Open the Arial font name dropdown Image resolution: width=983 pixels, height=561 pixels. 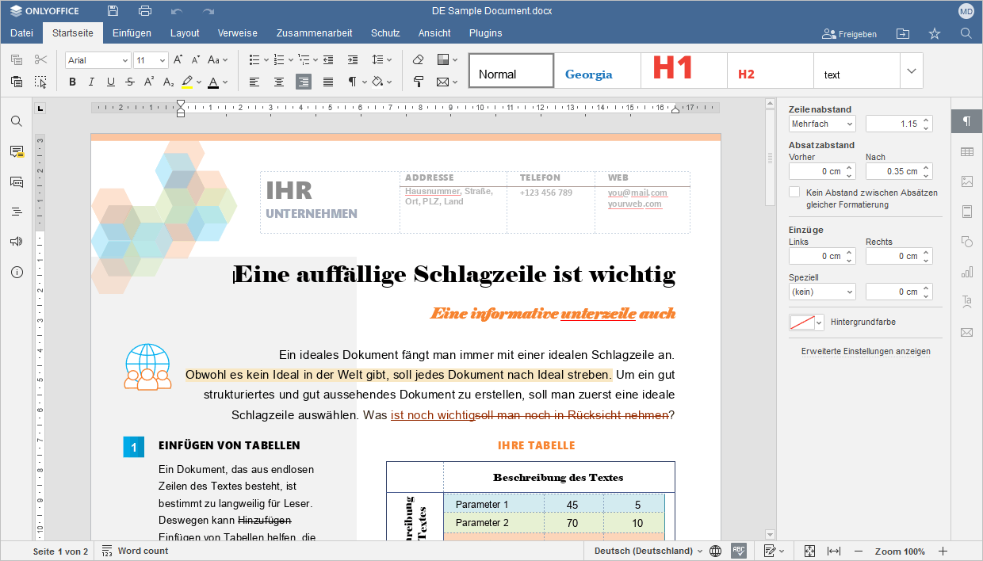pos(124,60)
